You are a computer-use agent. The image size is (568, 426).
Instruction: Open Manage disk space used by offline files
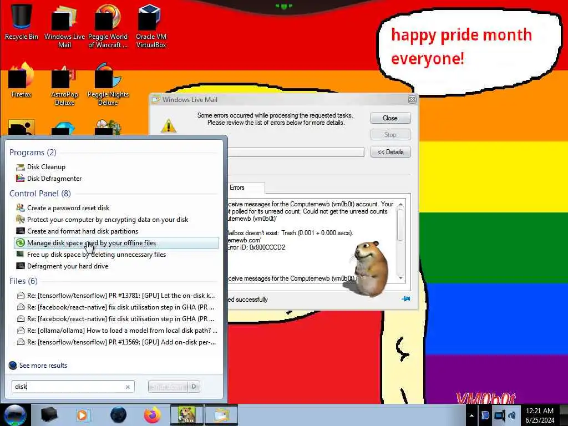pyautogui.click(x=116, y=243)
